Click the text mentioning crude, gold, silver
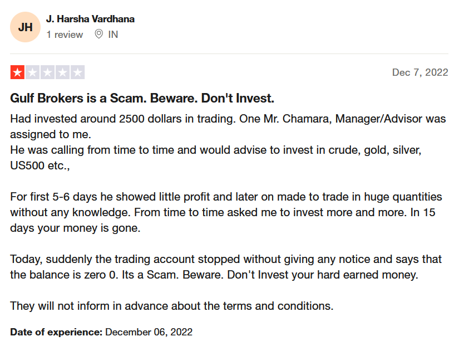The width and height of the screenshot is (459, 346). coord(216,150)
